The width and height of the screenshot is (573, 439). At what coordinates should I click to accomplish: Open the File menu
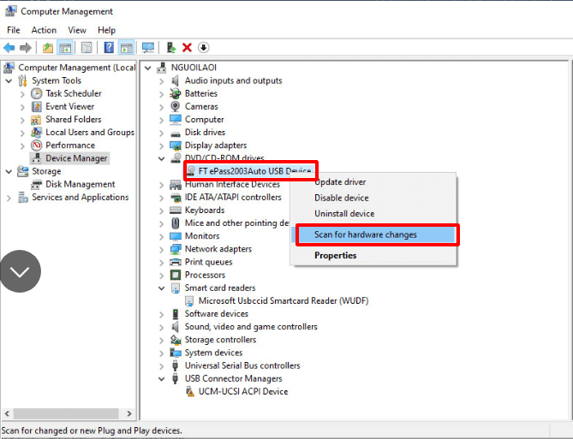[14, 30]
